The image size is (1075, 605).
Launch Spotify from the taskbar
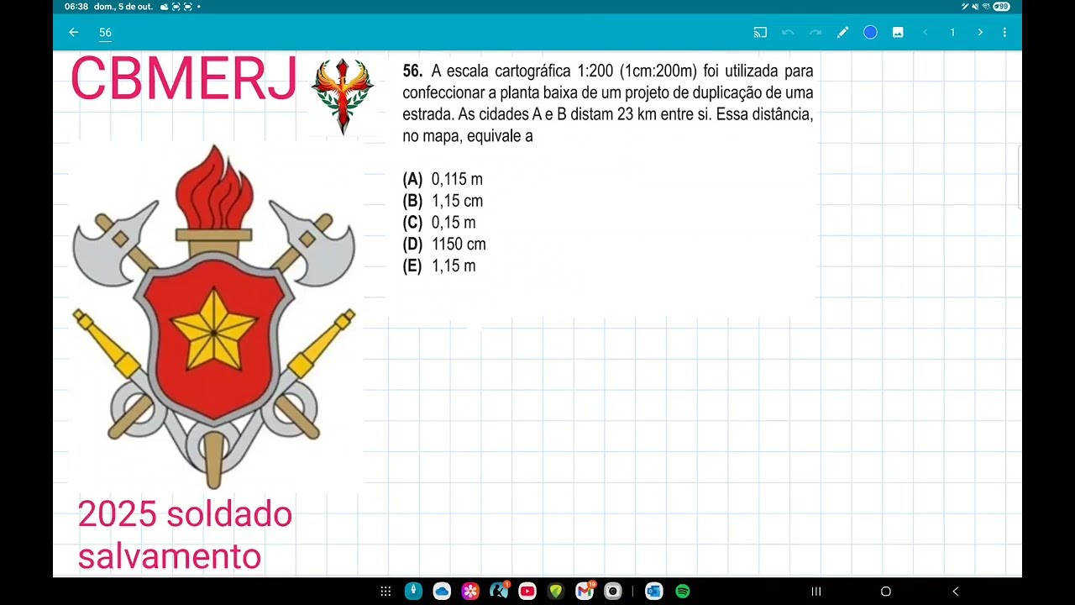tap(683, 592)
